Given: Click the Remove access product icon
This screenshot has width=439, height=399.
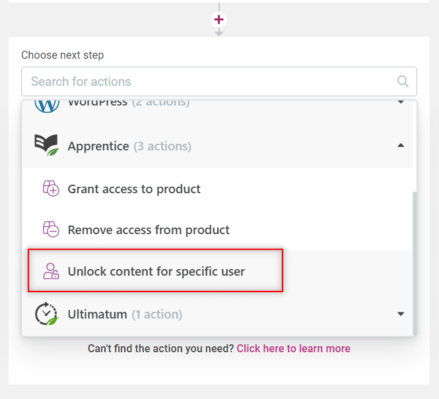Looking at the screenshot, I should (x=51, y=230).
